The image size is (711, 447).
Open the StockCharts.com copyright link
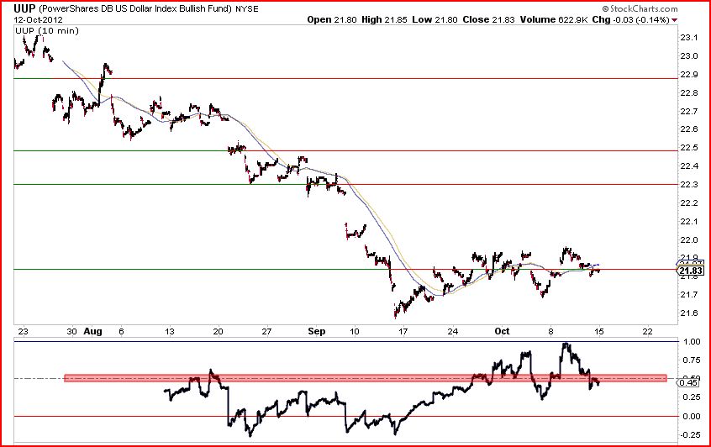[x=640, y=8]
